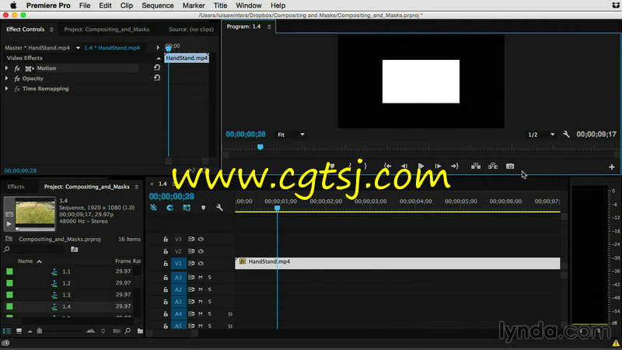Expand the Opacity effect properties
622x350 pixels.
[7, 79]
